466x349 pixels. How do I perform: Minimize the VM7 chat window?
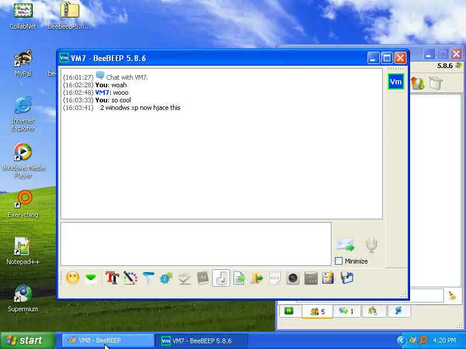point(373,58)
